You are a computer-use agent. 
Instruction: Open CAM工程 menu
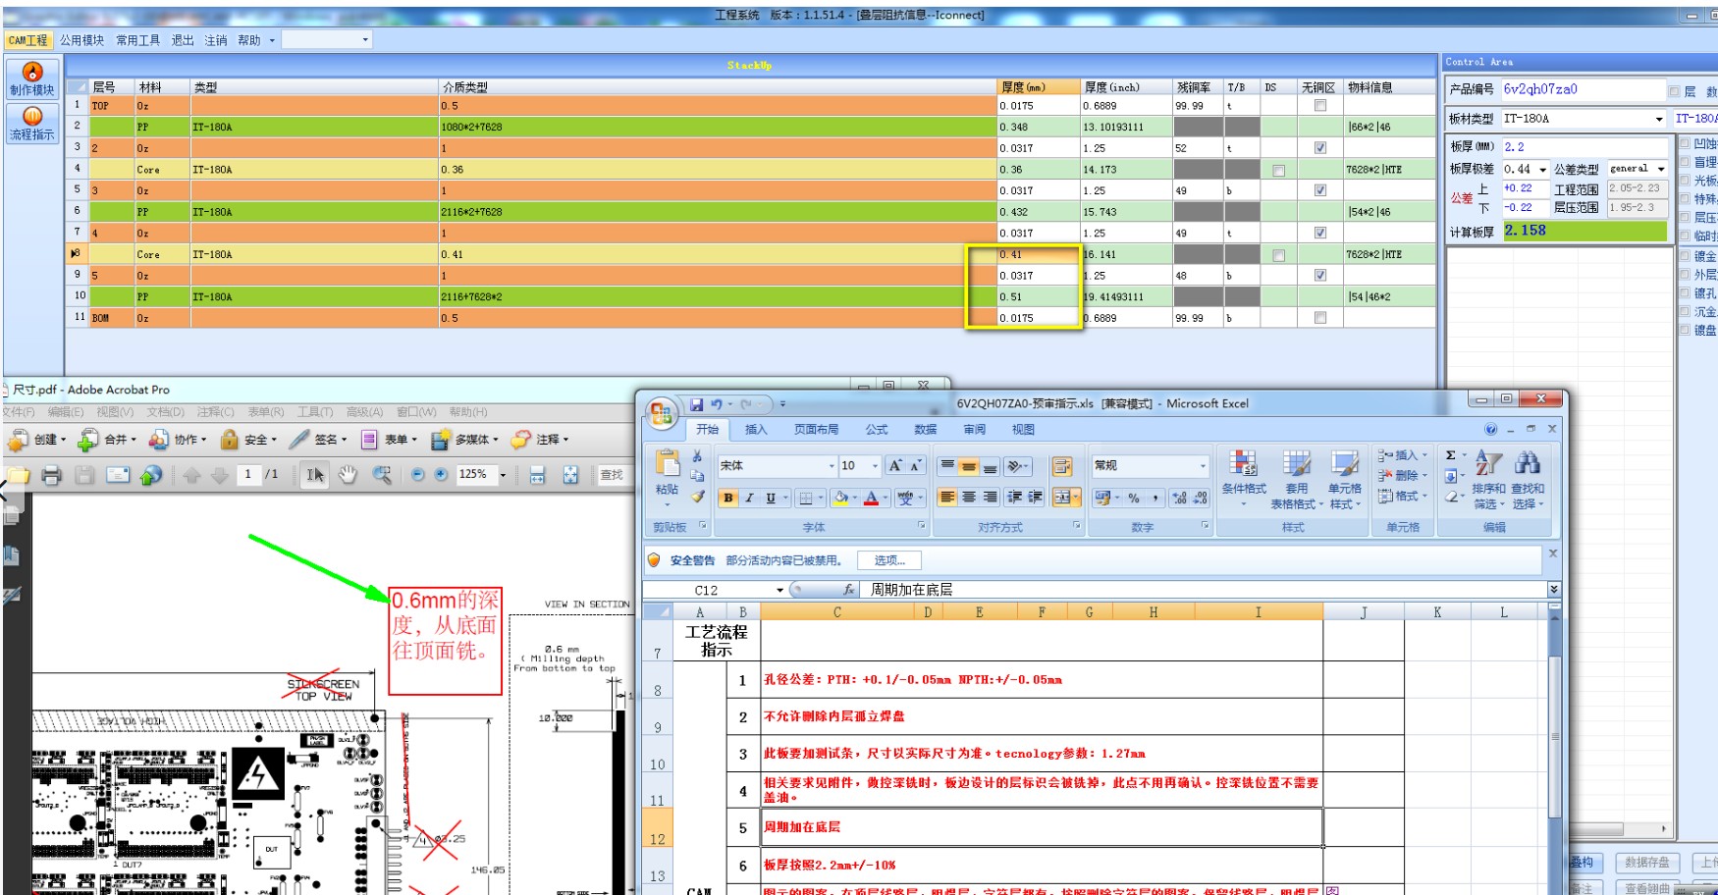(x=27, y=40)
